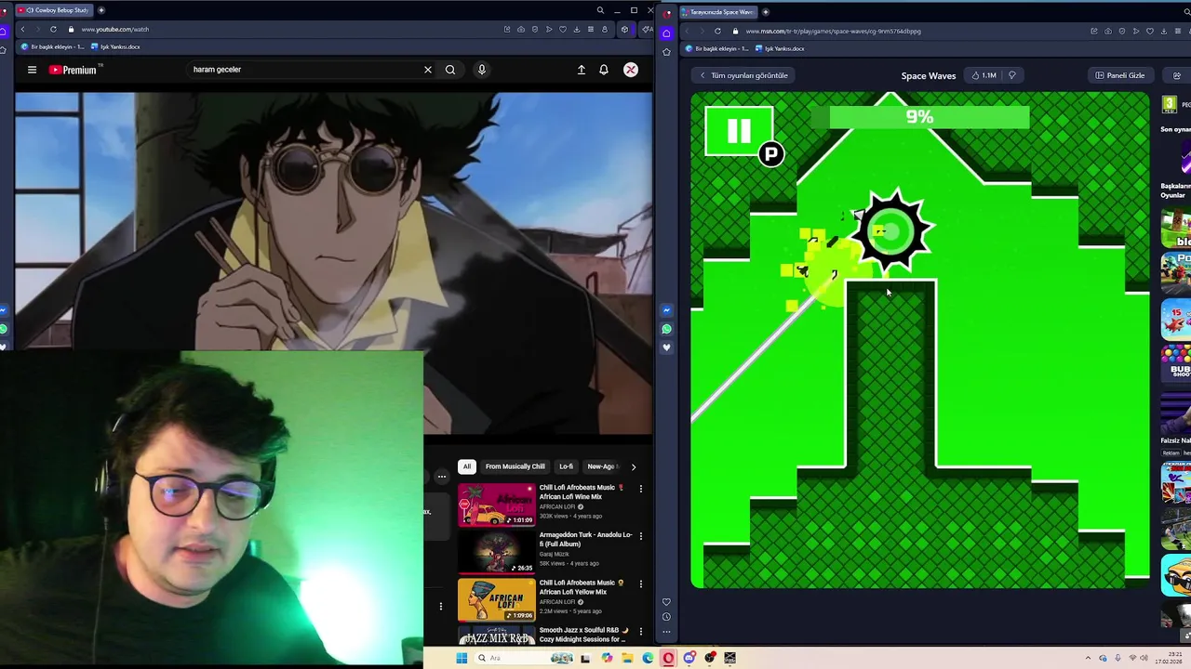Open new tab beside Cowboy Bebop tab
Screen dimensions: 1191x669
click(x=101, y=10)
